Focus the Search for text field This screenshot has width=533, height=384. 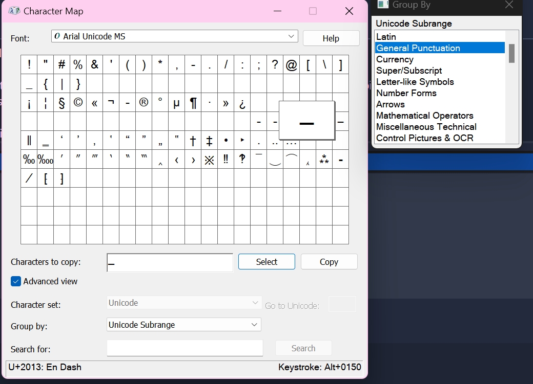click(184, 348)
